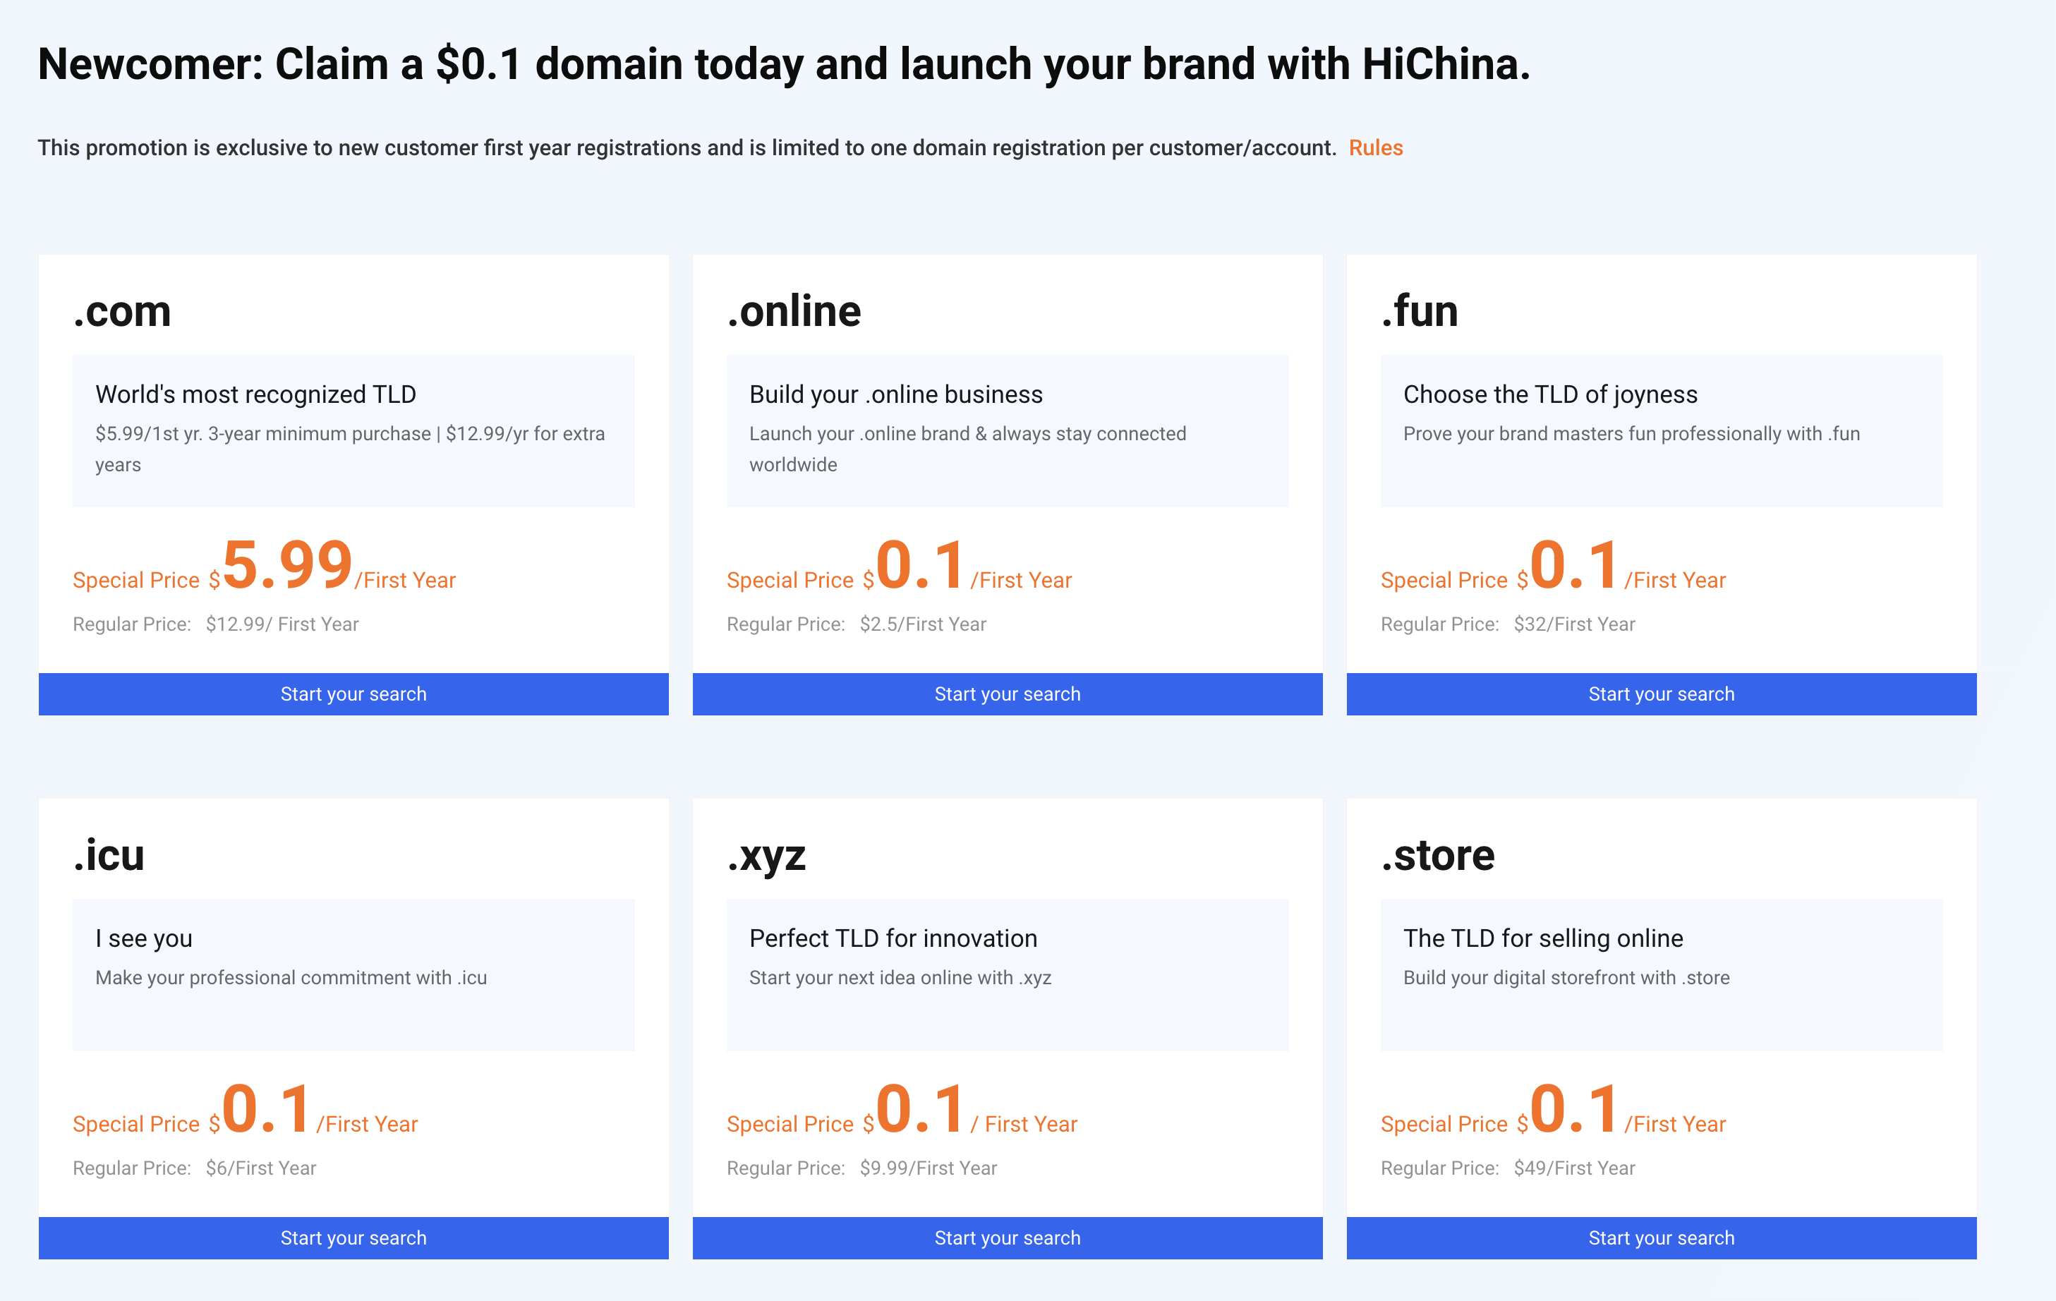2056x1301 pixels.
Task: Click World's most recognized TLD description box
Action: tap(353, 431)
